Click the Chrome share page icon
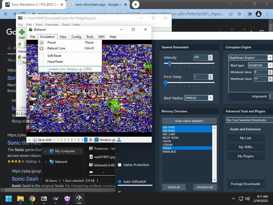The image size is (273, 205). pos(231,14)
